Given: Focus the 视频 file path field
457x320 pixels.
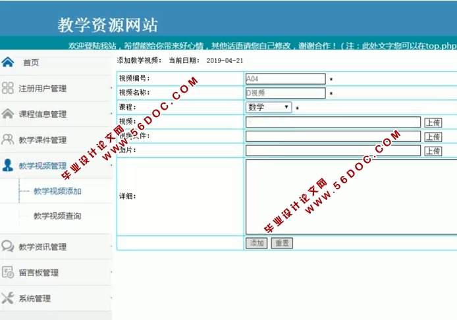Looking at the screenshot, I should click(x=333, y=122).
